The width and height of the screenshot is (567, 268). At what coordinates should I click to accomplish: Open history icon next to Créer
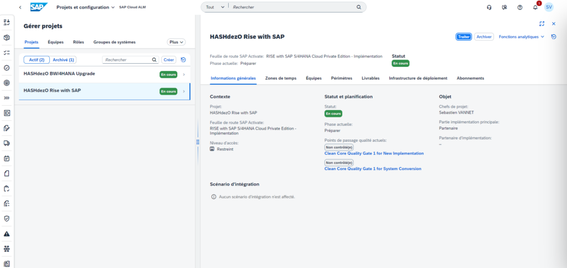tap(183, 60)
